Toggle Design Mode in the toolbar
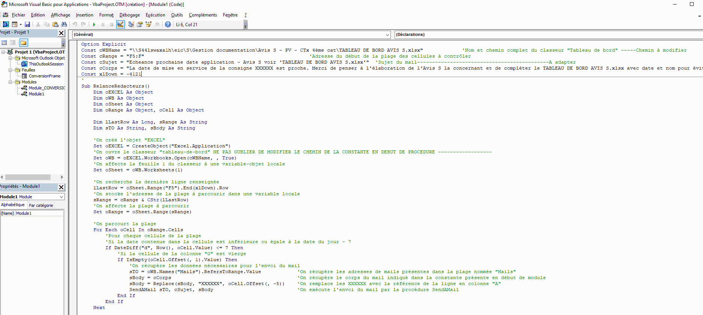 click(120, 24)
